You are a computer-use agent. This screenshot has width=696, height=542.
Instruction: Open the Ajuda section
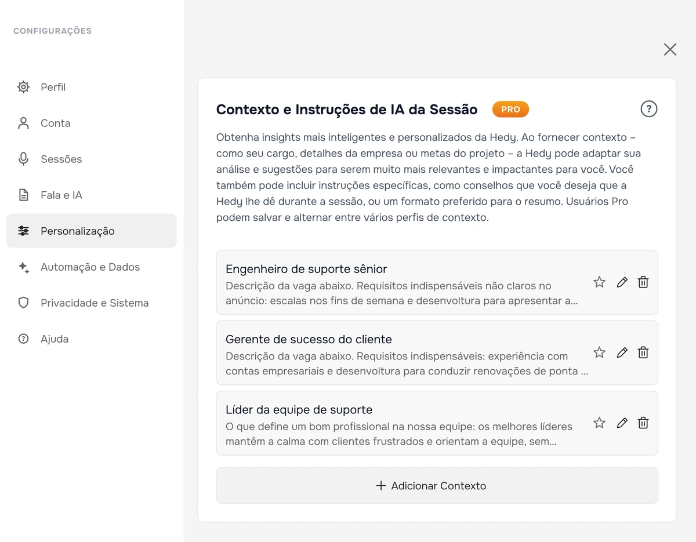point(92,339)
